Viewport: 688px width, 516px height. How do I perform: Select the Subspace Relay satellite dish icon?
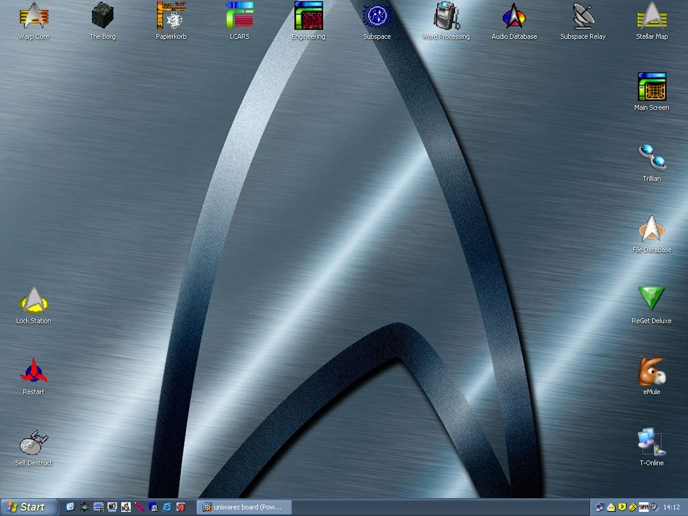click(583, 16)
